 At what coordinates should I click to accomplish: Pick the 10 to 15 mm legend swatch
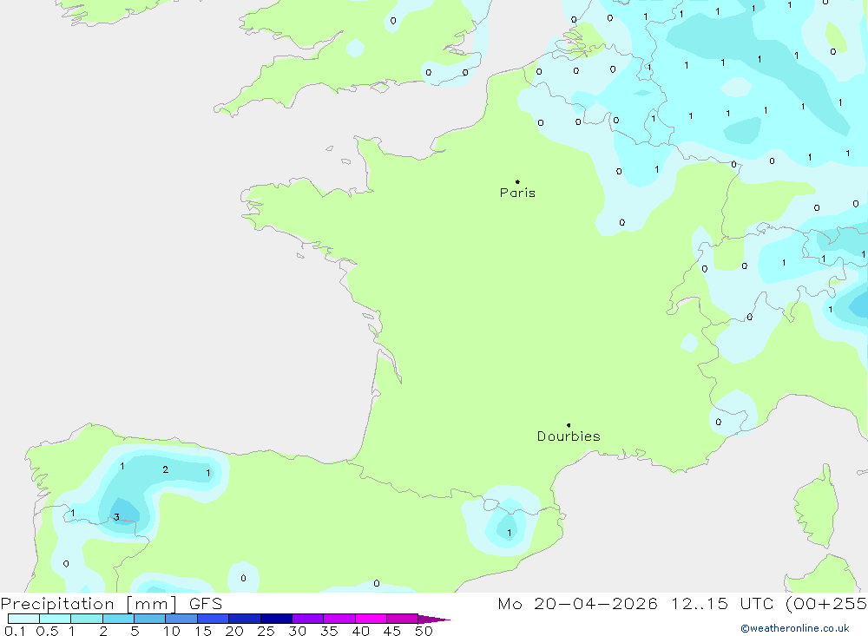[181, 619]
